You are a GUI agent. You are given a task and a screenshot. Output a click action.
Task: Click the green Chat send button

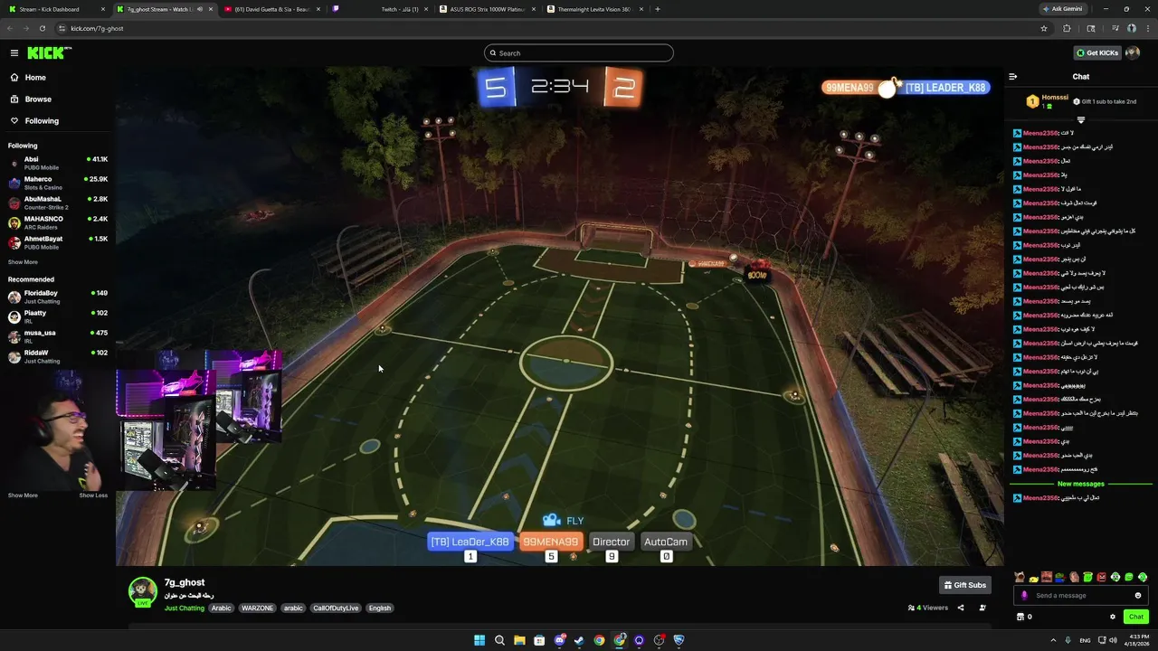[x=1136, y=617]
